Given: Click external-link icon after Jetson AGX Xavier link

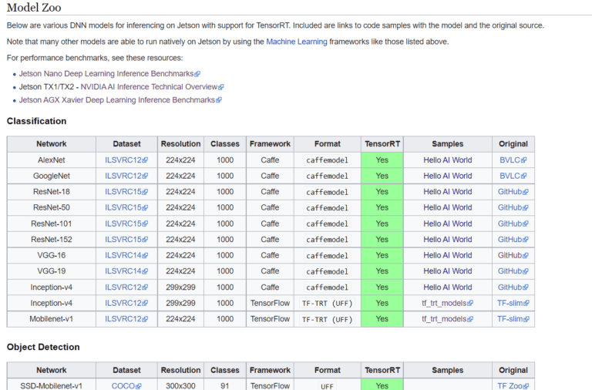Looking at the screenshot, I should [x=219, y=101].
